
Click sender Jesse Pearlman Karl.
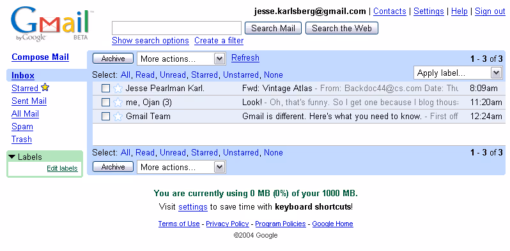click(x=165, y=88)
